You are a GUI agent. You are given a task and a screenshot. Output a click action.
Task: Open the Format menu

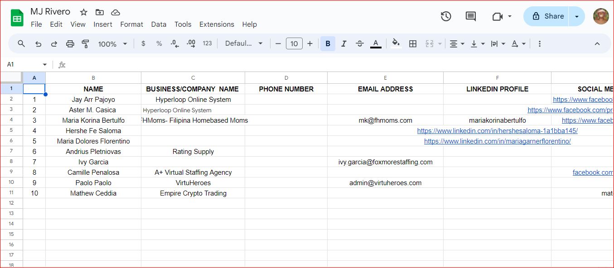(131, 24)
